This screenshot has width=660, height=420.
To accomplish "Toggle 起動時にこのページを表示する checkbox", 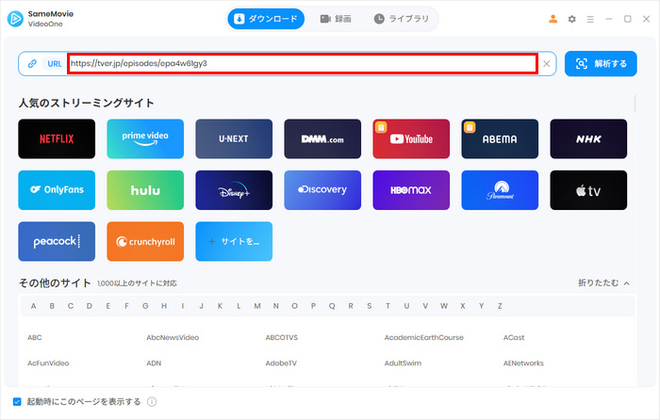I will tap(17, 402).
